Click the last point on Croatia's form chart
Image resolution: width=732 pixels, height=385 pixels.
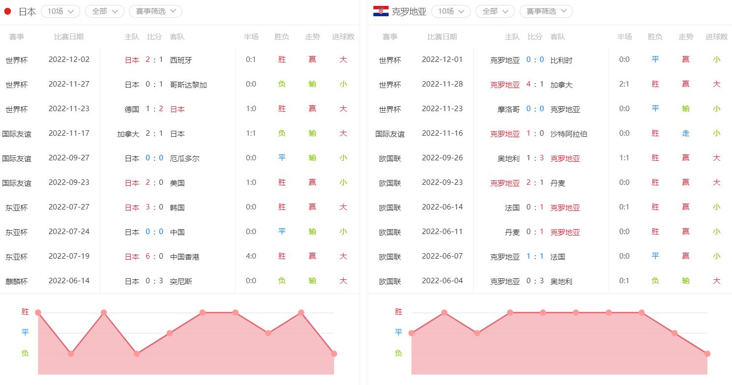tap(707, 354)
